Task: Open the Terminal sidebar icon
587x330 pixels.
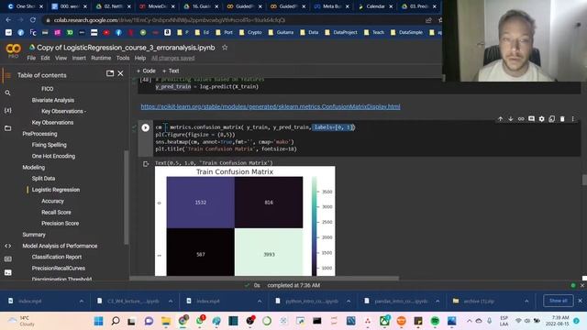Action: click(7, 272)
